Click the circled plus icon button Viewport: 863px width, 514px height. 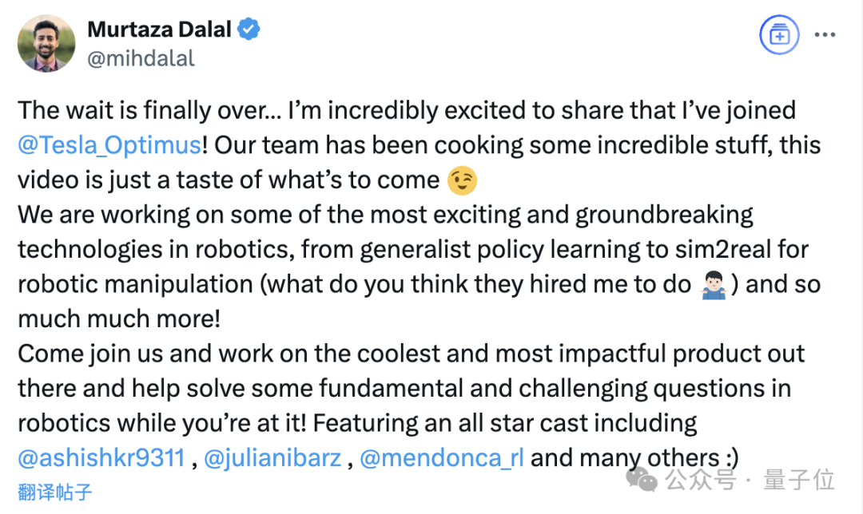pos(777,36)
